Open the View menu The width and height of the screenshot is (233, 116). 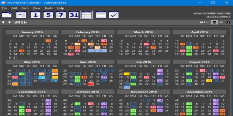tap(36, 8)
